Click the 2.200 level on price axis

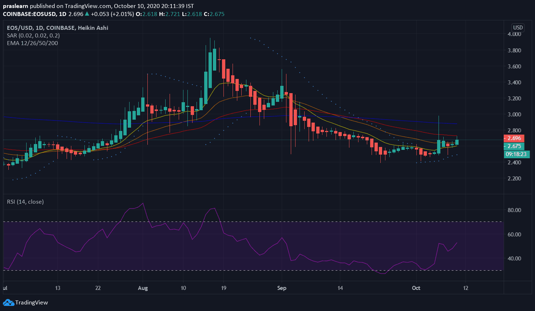pos(514,178)
